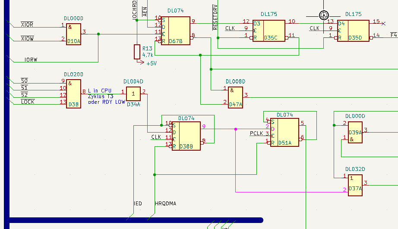Select the D37A OR gate symbol

(x=355, y=185)
